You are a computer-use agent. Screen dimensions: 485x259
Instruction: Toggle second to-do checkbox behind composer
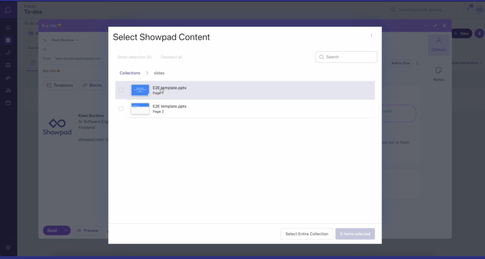click(x=31, y=100)
